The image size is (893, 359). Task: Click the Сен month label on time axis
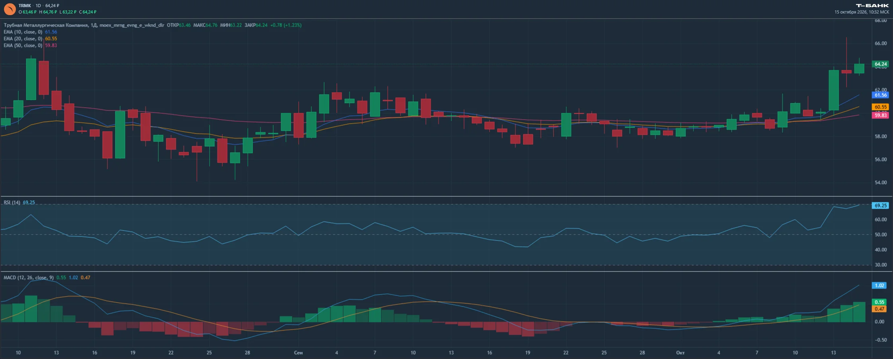298,353
